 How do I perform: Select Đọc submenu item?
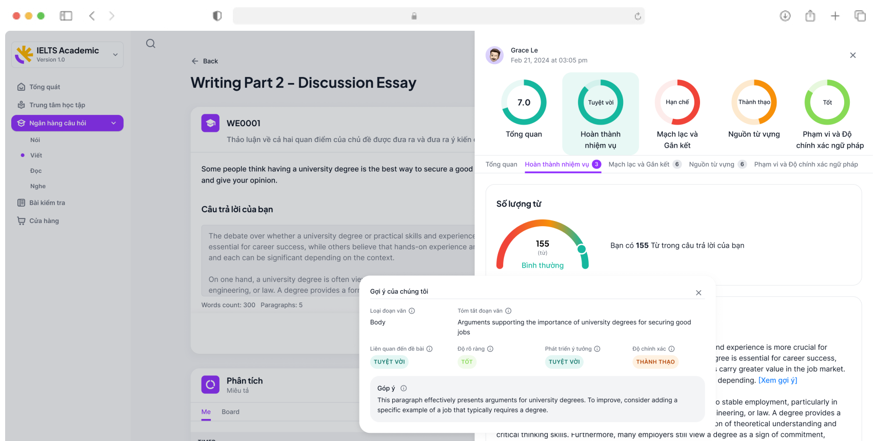pyautogui.click(x=36, y=171)
